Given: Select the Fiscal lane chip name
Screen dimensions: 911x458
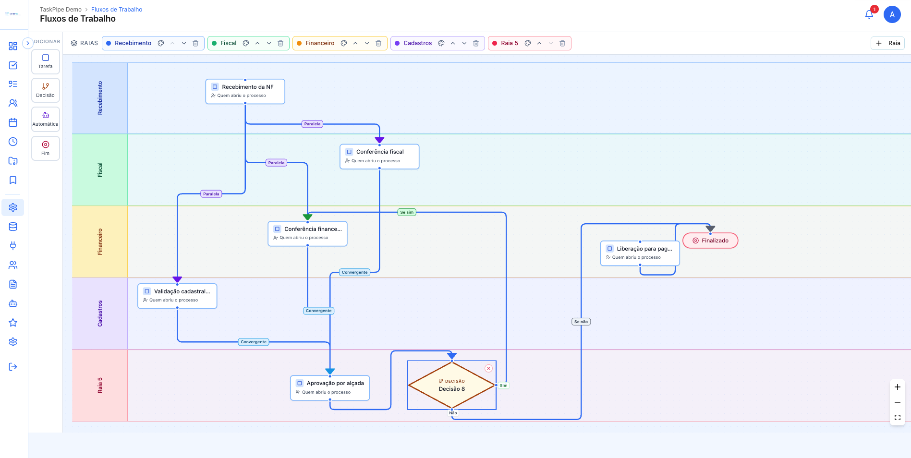Looking at the screenshot, I should pos(229,43).
